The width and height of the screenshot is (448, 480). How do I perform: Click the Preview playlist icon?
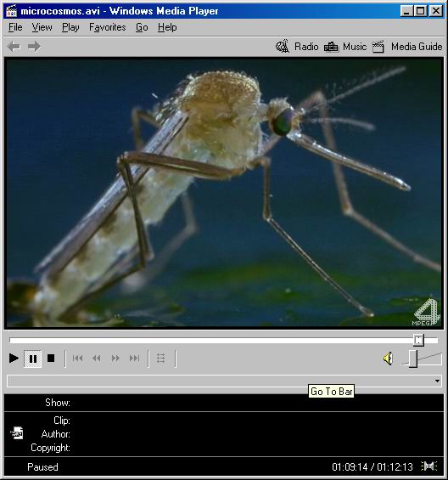tap(161, 358)
